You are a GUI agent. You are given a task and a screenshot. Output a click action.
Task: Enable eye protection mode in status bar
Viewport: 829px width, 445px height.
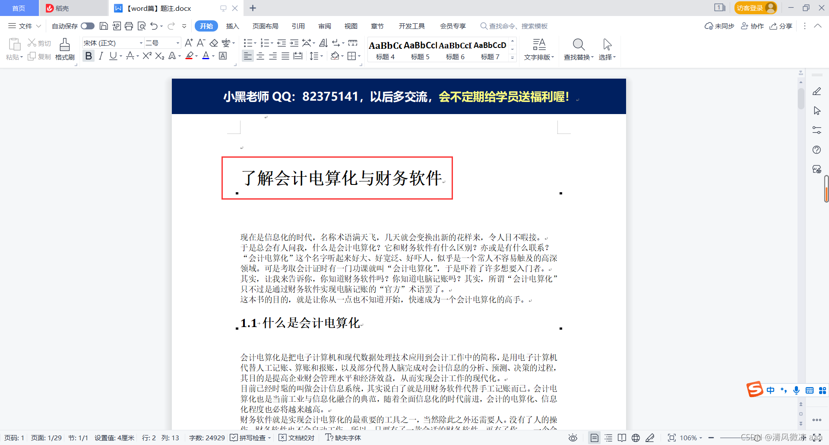pos(573,438)
